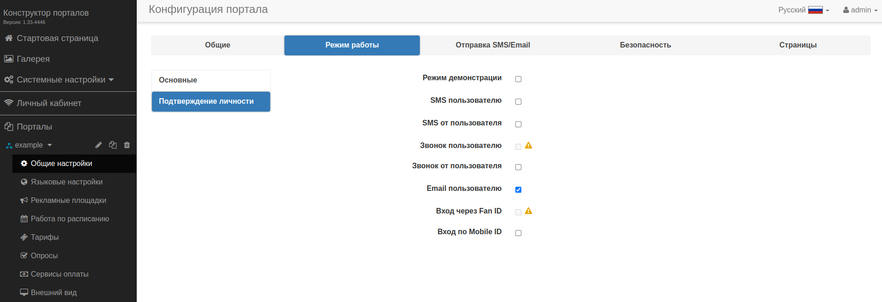Viewport: 882px width, 302px height.
Task: Open Языковые настройки in the sidebar
Action: coord(66,182)
